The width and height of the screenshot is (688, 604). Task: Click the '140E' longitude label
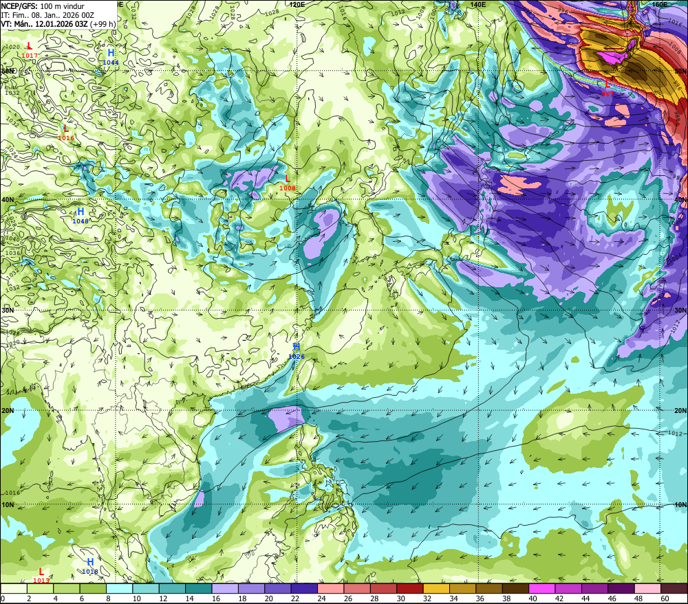click(x=477, y=4)
